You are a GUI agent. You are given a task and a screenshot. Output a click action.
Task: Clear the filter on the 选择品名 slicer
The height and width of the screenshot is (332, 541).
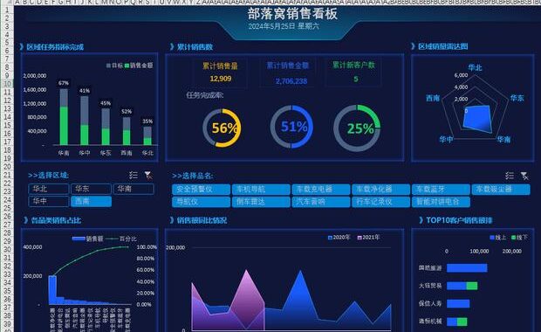(524, 176)
